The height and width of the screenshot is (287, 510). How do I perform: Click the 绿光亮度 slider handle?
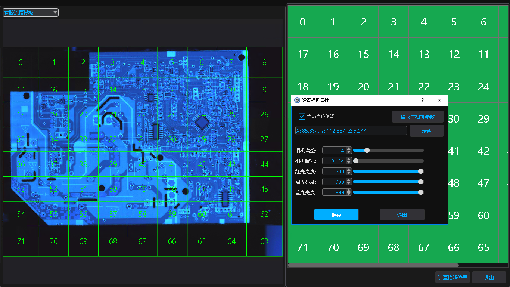pyautogui.click(x=421, y=182)
